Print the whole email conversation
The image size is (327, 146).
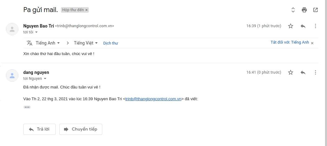tap(304, 10)
